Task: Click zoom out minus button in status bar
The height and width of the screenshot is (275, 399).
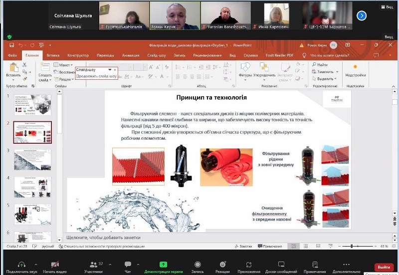Action: pyautogui.click(x=340, y=246)
